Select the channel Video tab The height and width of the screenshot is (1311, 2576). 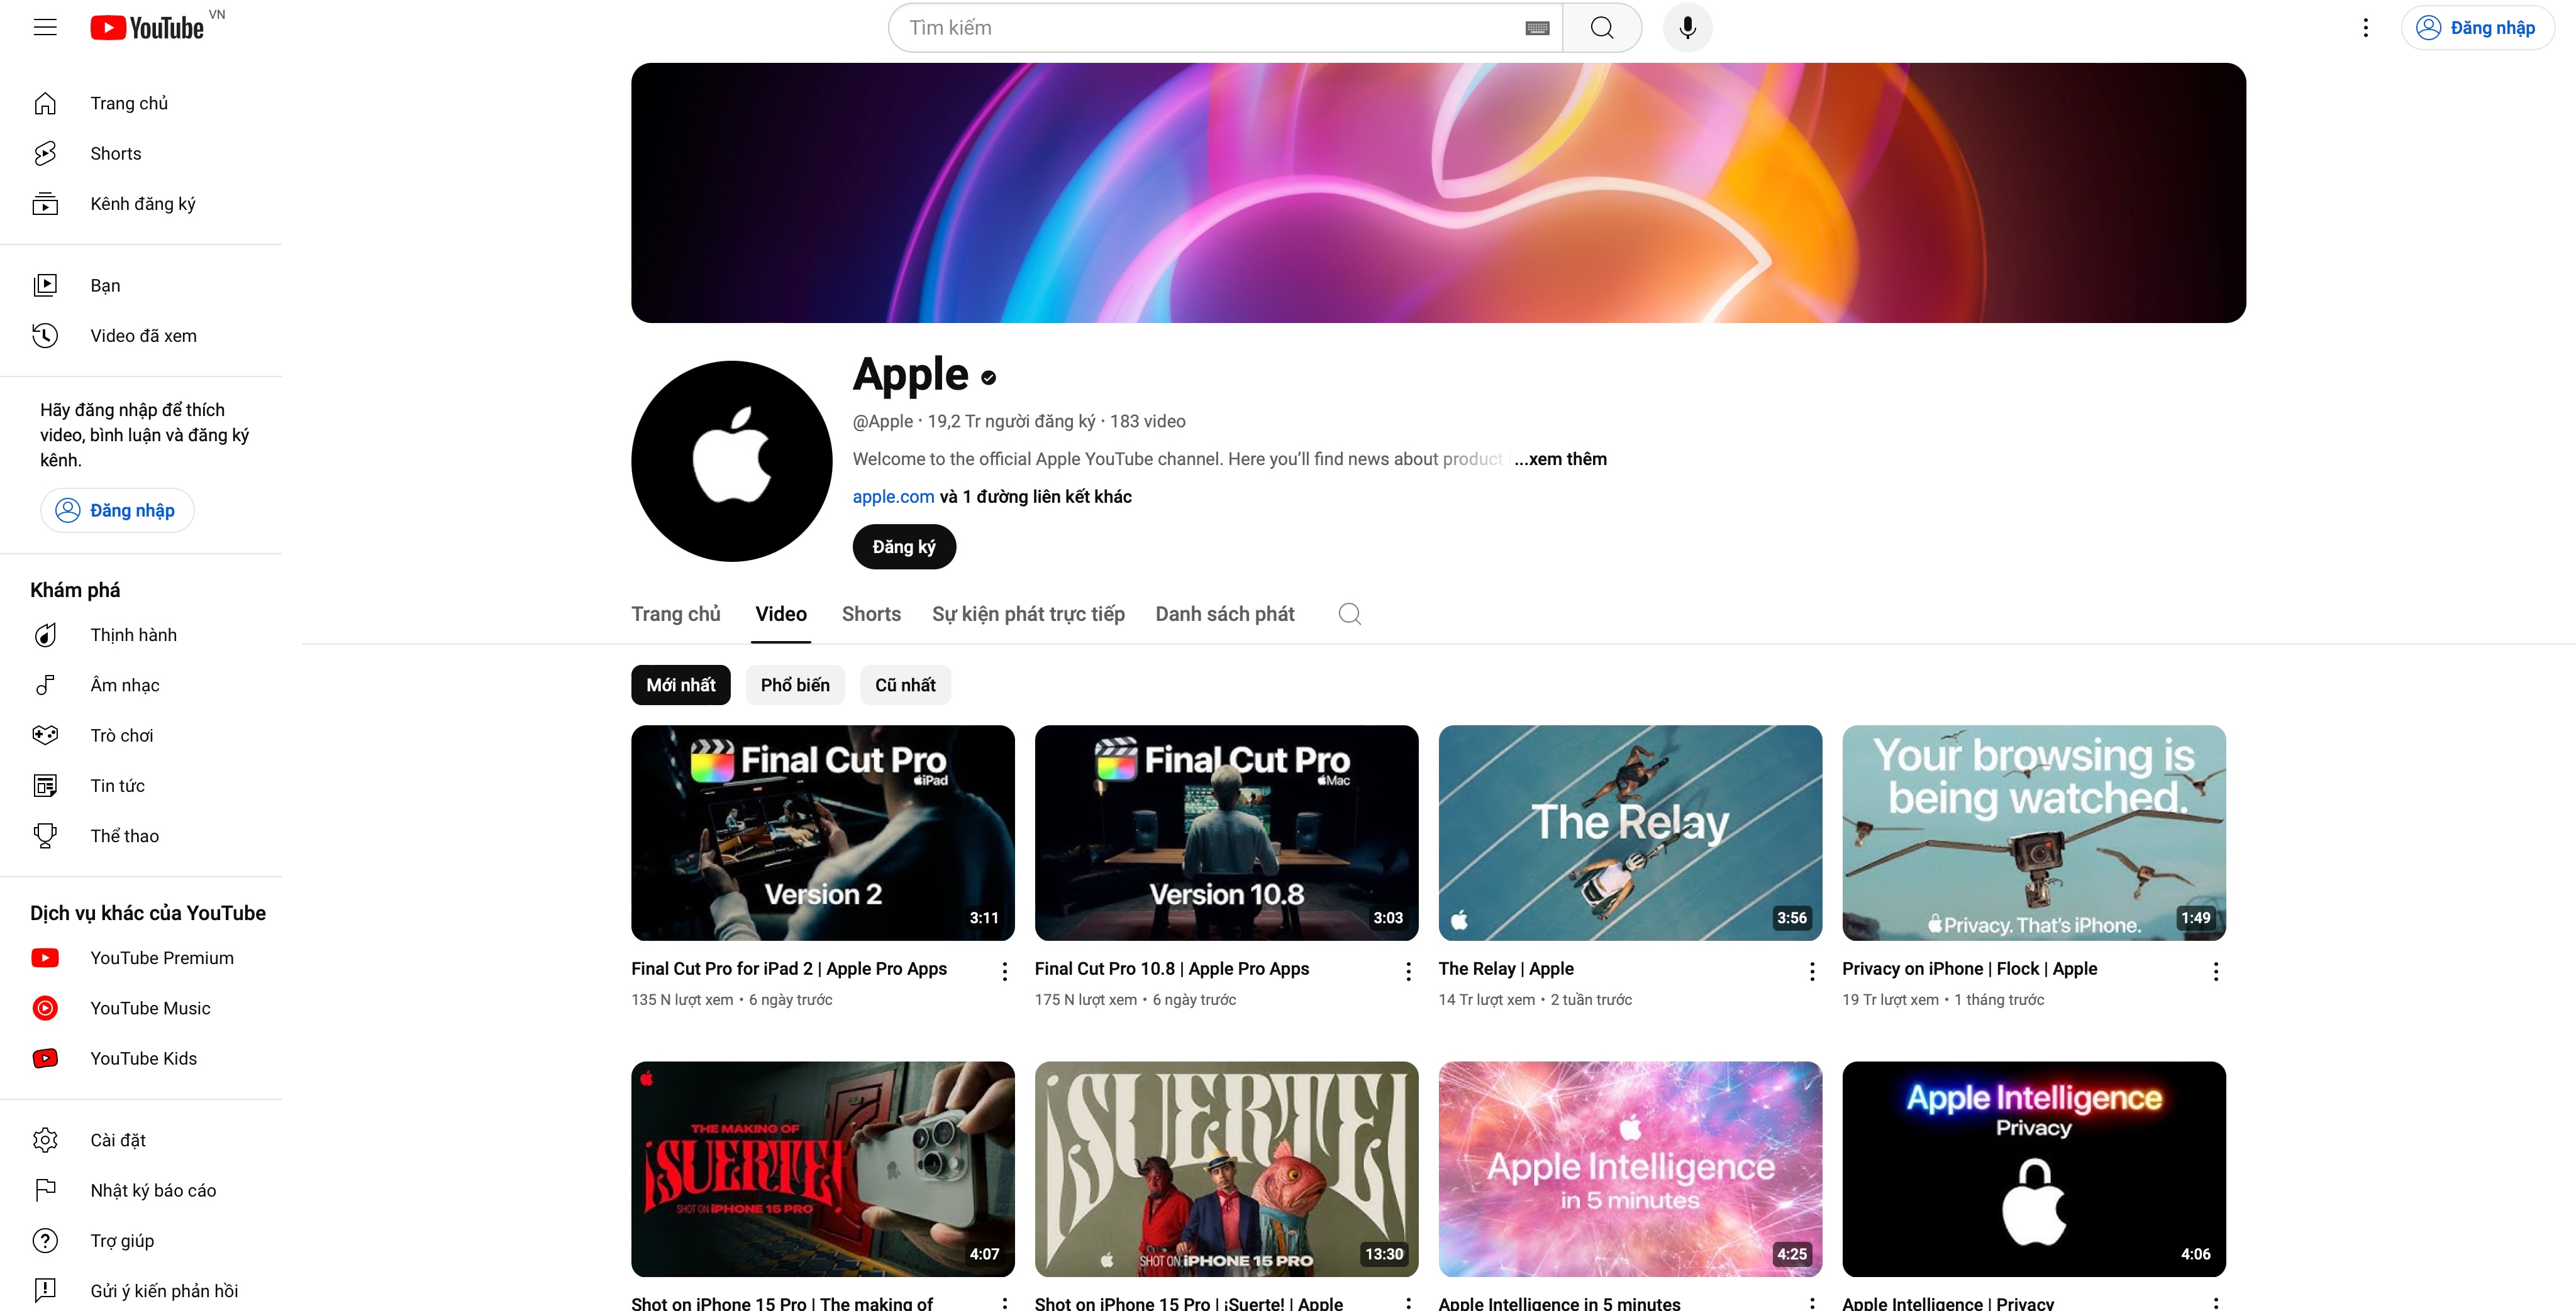point(781,613)
